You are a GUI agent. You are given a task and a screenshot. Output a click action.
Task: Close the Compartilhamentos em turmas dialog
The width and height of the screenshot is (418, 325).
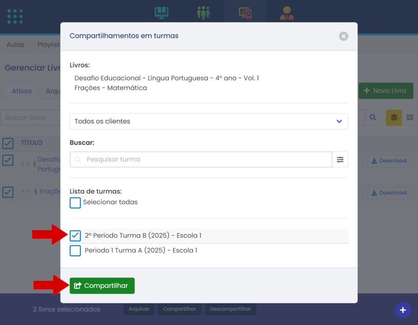(x=343, y=36)
